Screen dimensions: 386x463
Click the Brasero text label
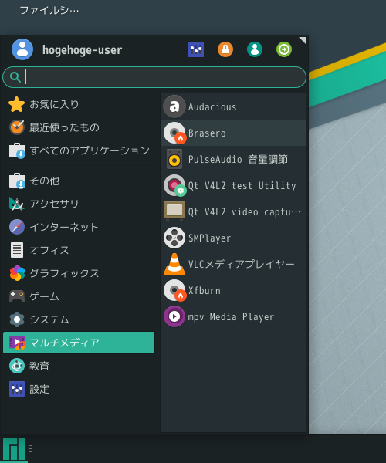tap(207, 133)
